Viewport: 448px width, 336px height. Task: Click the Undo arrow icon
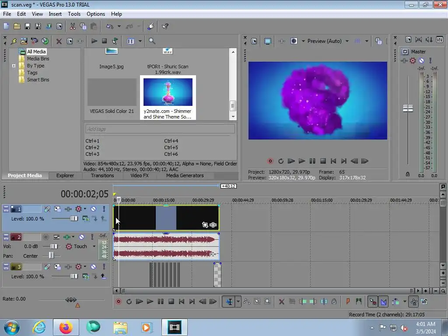pos(110,26)
